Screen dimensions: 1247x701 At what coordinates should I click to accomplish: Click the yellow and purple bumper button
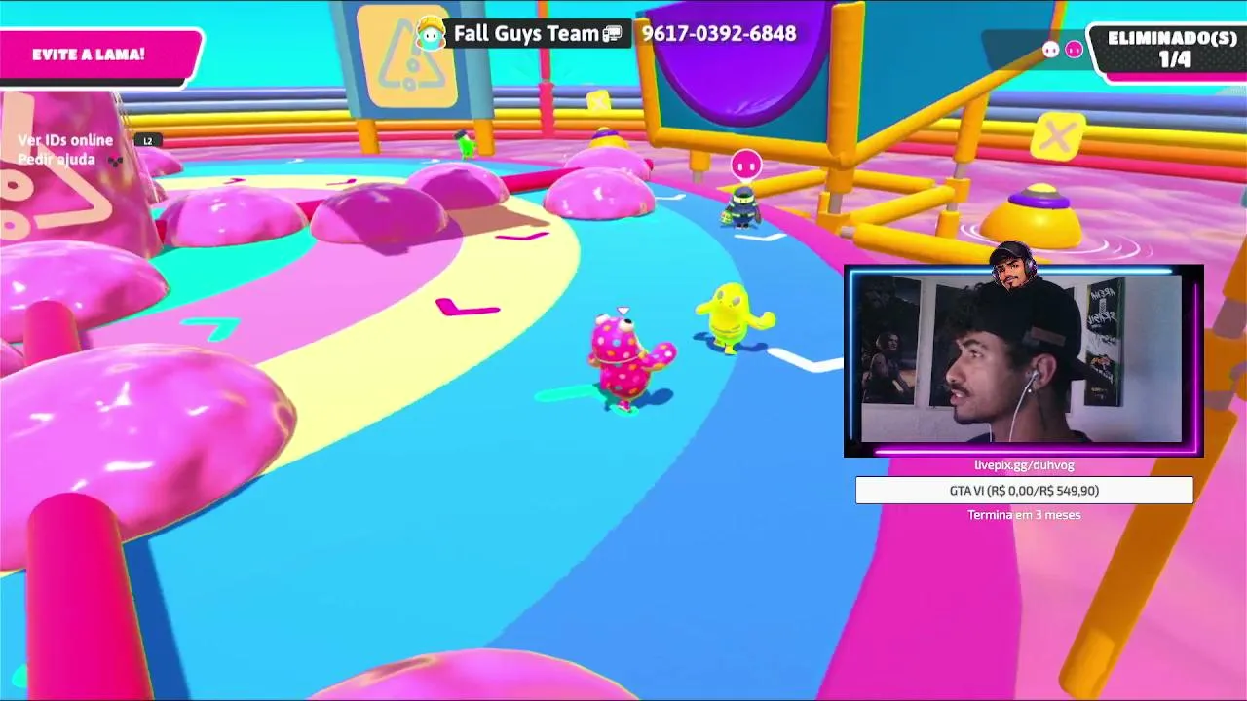coord(1034,216)
